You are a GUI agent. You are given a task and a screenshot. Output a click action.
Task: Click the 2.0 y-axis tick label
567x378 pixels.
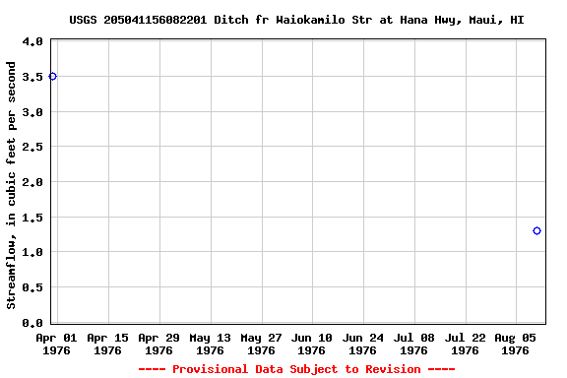coord(32,182)
